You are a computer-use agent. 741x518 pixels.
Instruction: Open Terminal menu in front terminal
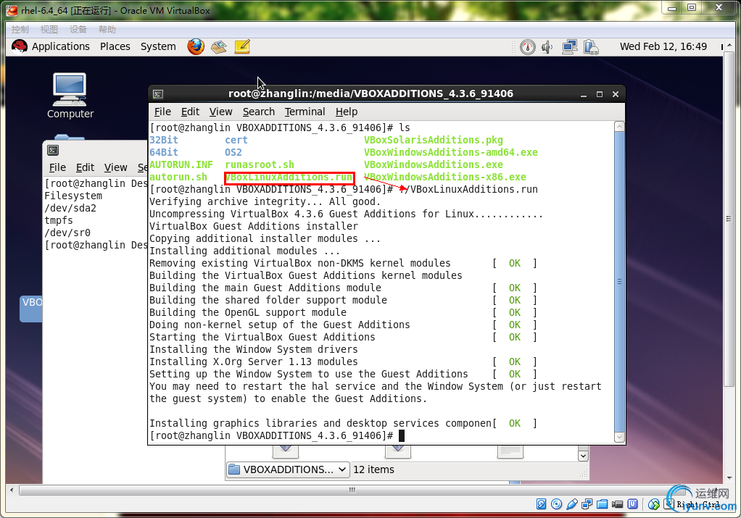pos(305,112)
